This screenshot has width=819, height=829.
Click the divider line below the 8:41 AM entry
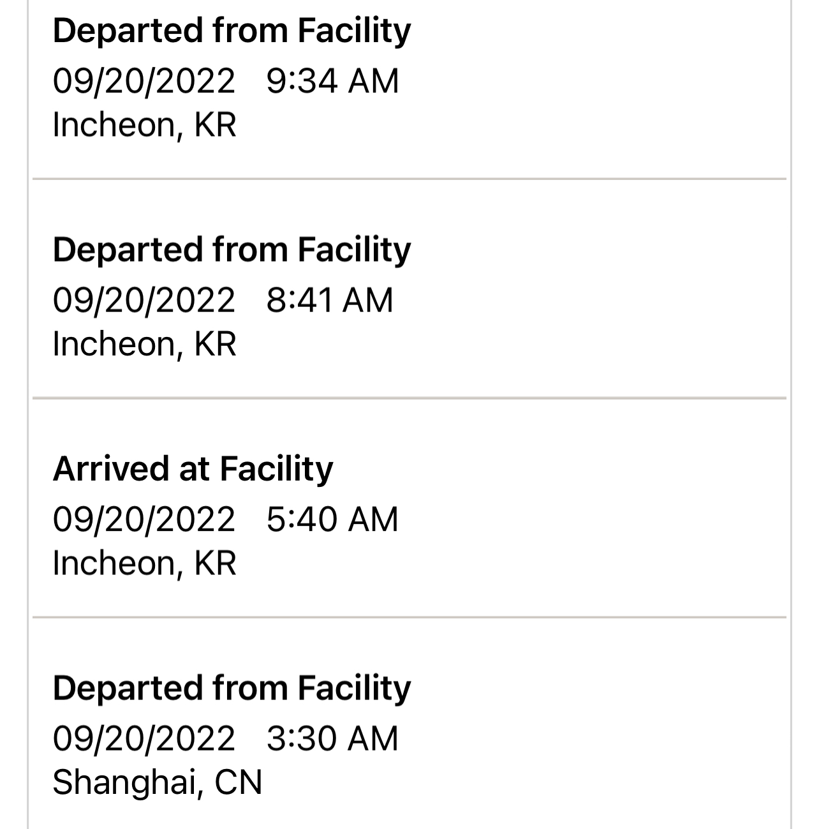409,398
